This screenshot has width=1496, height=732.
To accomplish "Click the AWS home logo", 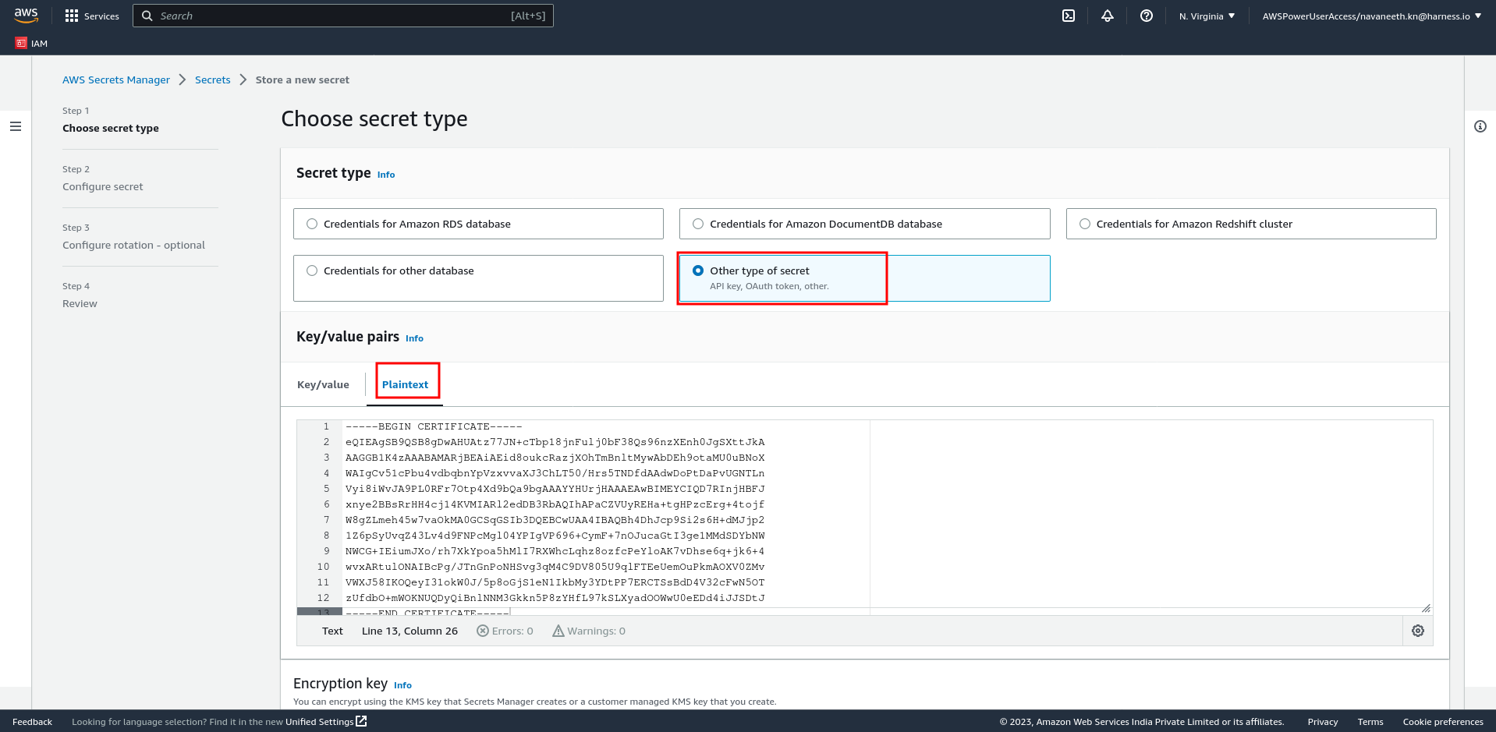I will coord(25,14).
